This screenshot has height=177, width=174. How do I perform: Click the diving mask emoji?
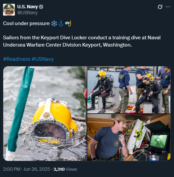pyautogui.click(x=68, y=23)
